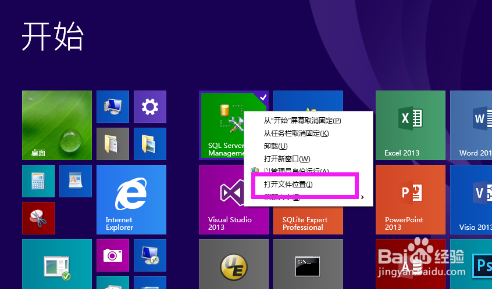Open the PC settings gear tile
The width and height of the screenshot is (492, 289).
[x=150, y=107]
